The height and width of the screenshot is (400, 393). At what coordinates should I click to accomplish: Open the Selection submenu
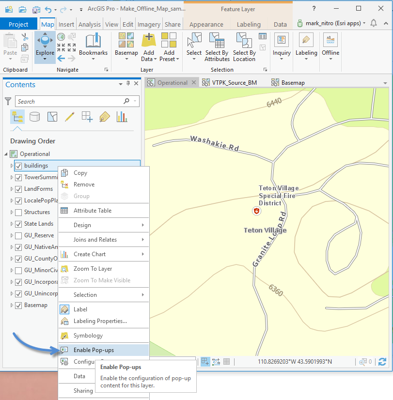pos(104,294)
